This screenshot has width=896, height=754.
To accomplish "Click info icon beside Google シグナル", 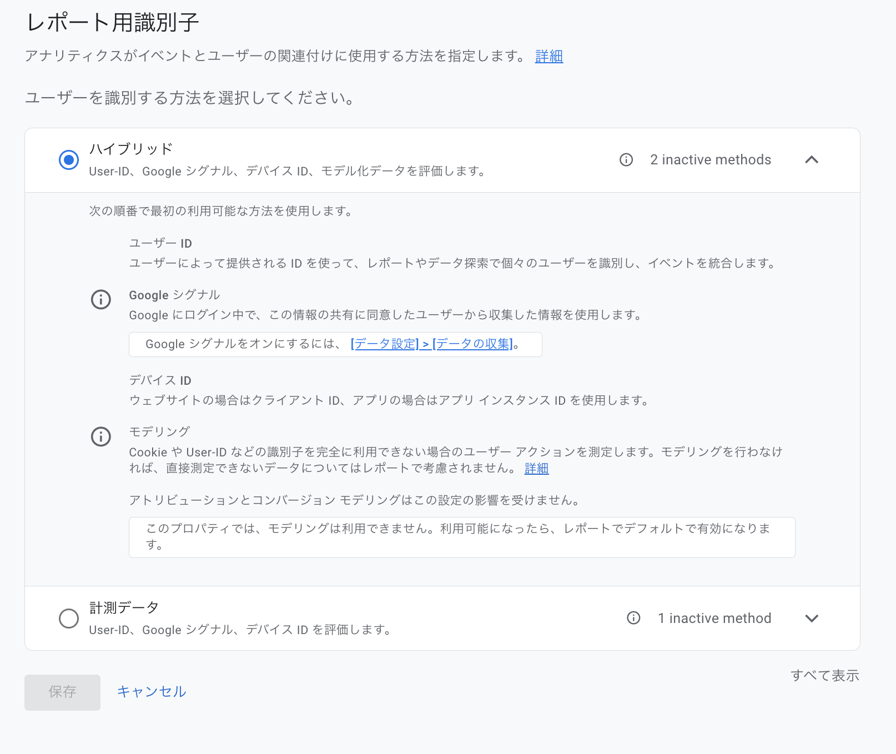I will click(x=101, y=300).
